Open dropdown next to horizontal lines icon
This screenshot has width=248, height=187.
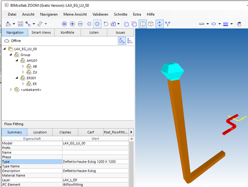coord(231,24)
